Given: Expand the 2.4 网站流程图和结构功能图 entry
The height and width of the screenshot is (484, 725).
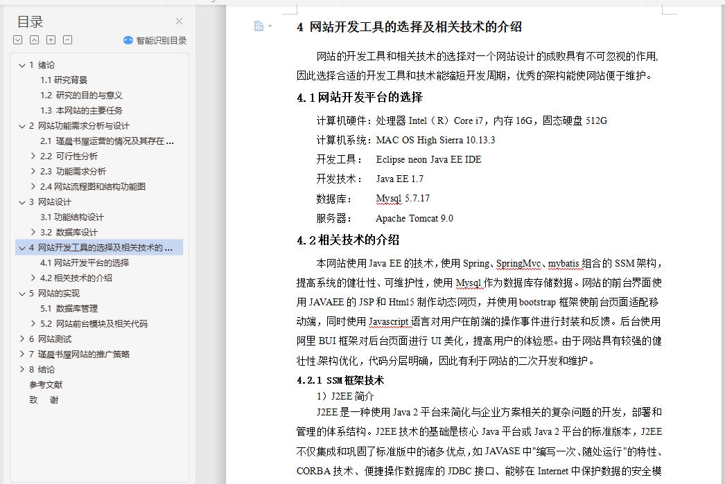Looking at the screenshot, I should tap(33, 186).
